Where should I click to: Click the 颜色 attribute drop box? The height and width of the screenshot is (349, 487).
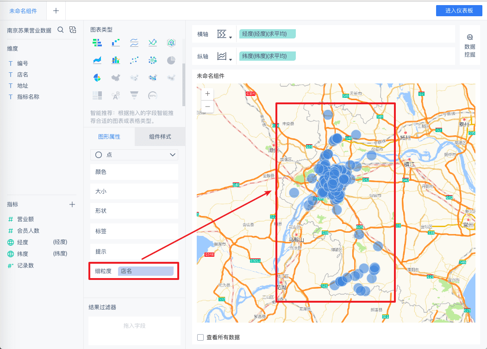[x=134, y=171]
